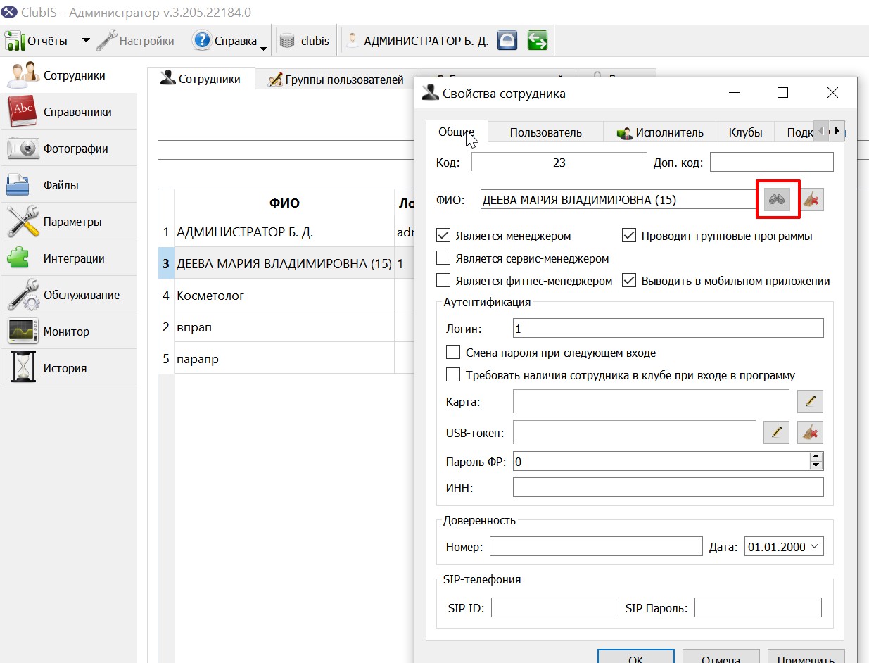Switch to Сотрудники tab in main window
The width and height of the screenshot is (869, 663).
coord(201,79)
